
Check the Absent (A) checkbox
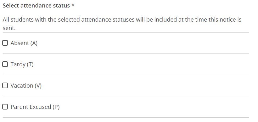[x=5, y=43]
